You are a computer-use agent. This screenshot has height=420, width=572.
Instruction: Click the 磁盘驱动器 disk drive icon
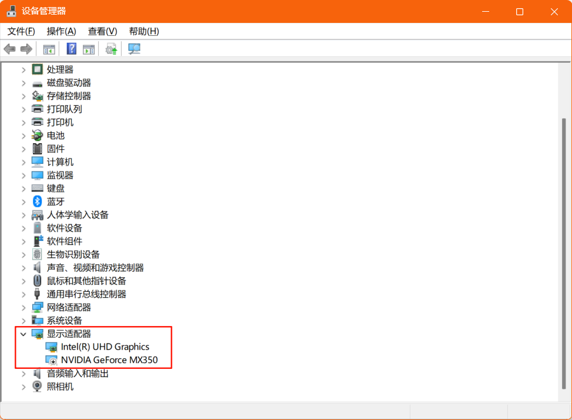pyautogui.click(x=37, y=83)
